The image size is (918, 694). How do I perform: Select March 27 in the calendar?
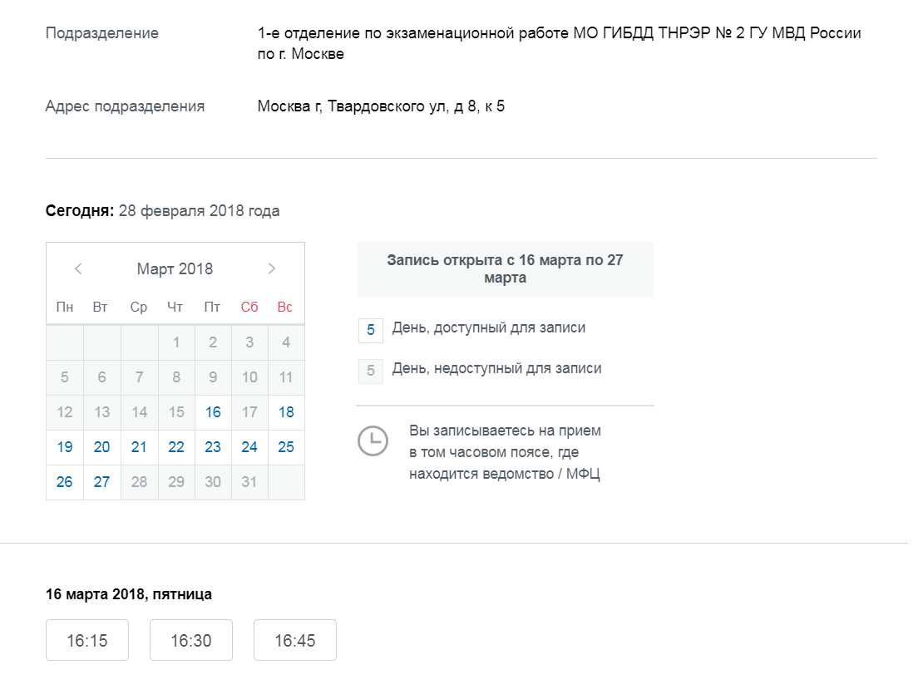(101, 482)
